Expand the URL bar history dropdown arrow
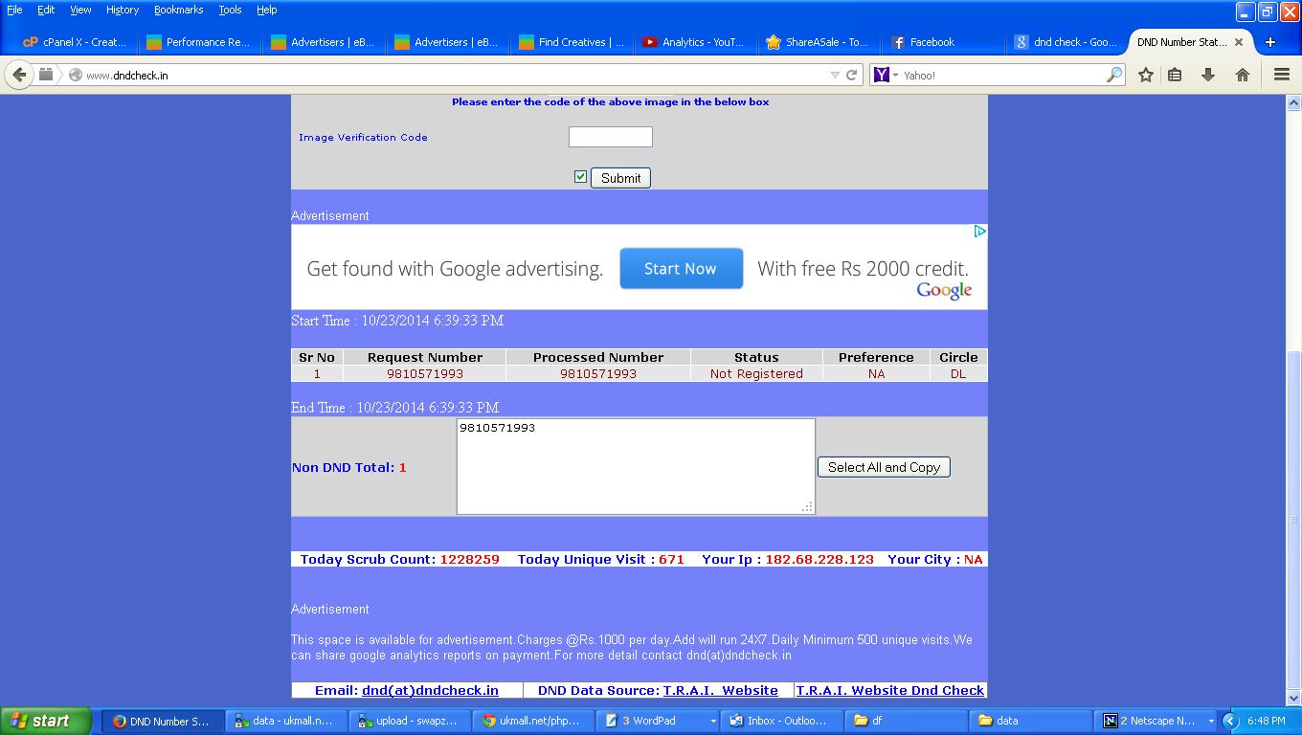This screenshot has height=735, width=1302. (x=835, y=75)
